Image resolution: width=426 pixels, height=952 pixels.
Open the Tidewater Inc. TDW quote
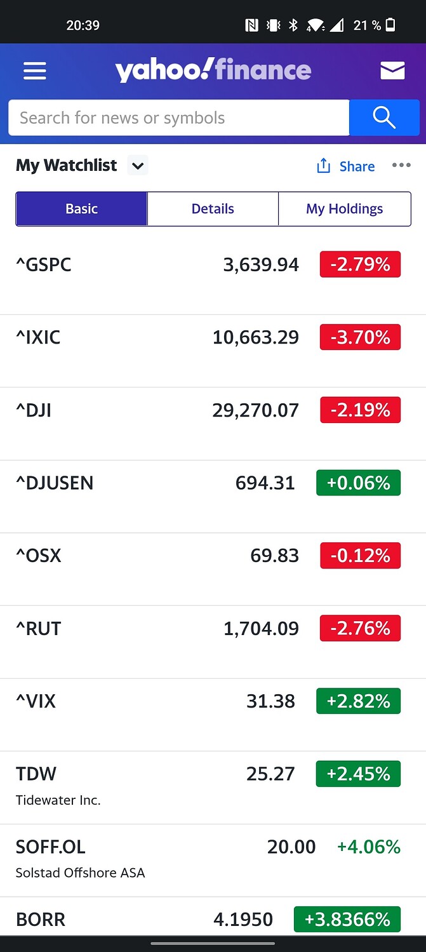coord(213,788)
